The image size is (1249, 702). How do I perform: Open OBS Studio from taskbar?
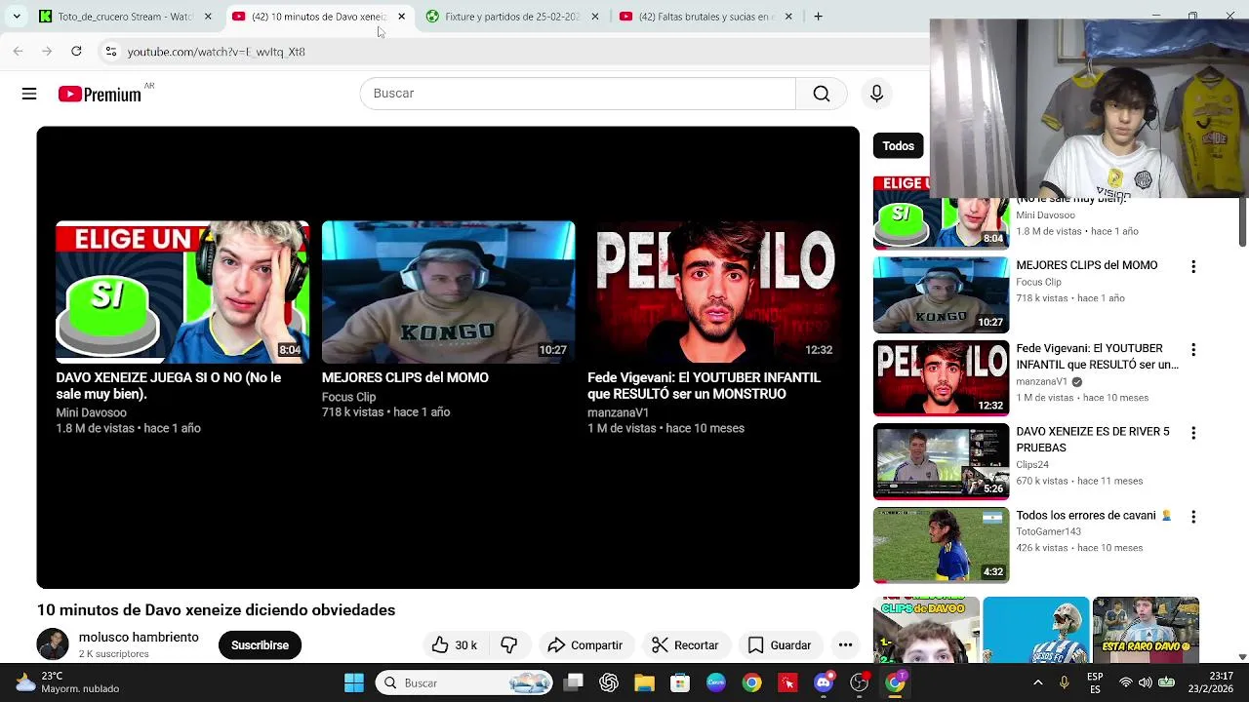coord(859,682)
